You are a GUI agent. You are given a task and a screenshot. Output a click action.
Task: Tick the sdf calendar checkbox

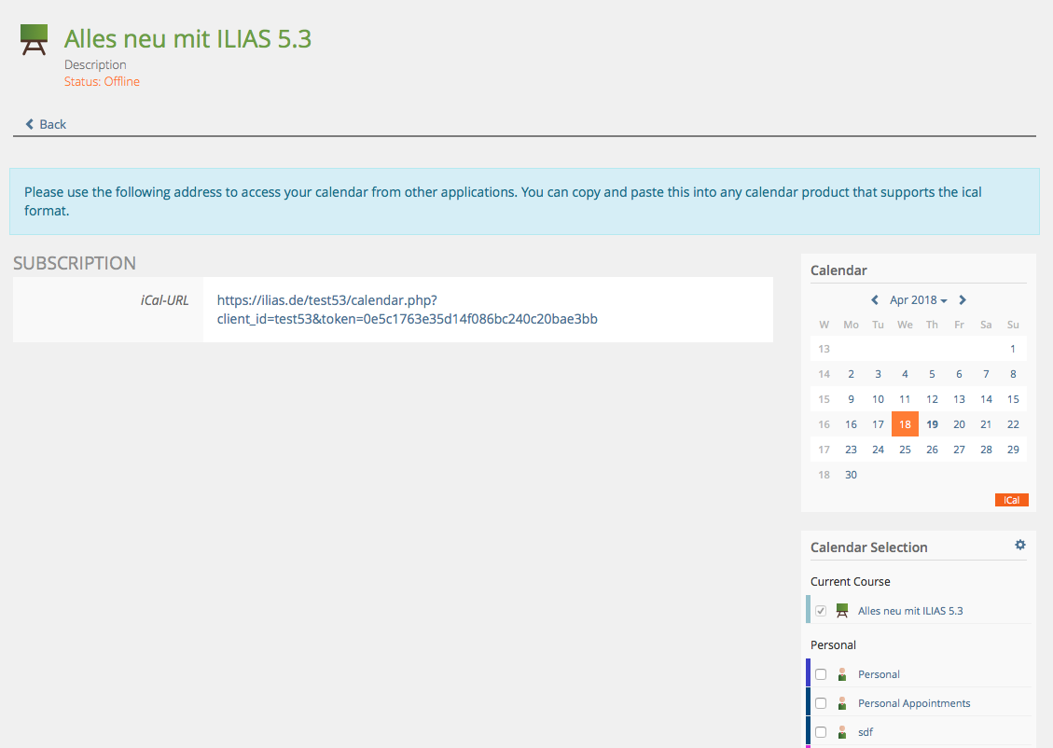[x=821, y=732]
